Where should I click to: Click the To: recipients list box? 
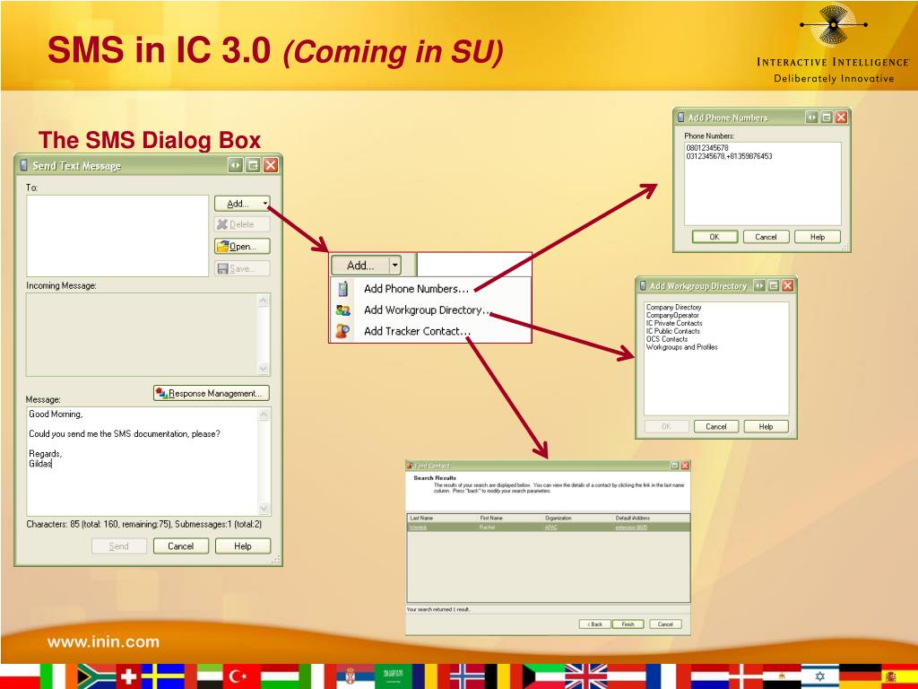pyautogui.click(x=117, y=236)
